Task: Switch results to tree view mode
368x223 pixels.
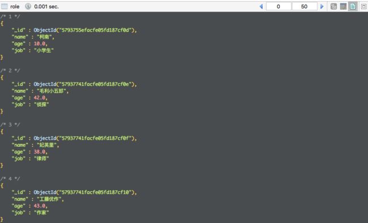Action: tap(333, 7)
